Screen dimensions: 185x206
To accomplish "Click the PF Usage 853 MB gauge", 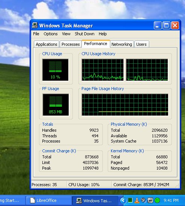I will (56, 105).
